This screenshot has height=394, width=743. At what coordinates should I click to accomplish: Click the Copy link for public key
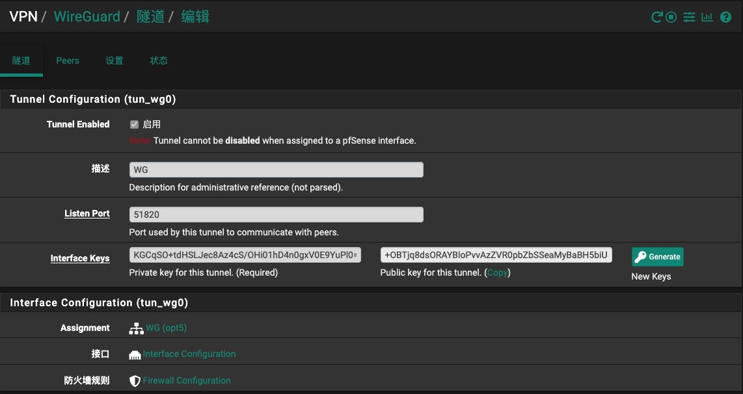coord(497,272)
